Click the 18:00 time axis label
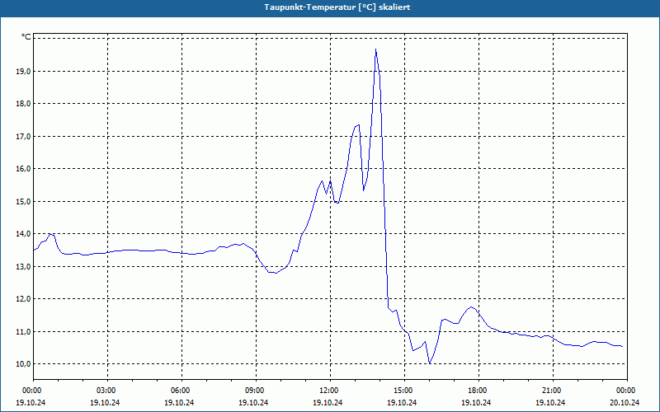660x412 pixels. (478, 391)
